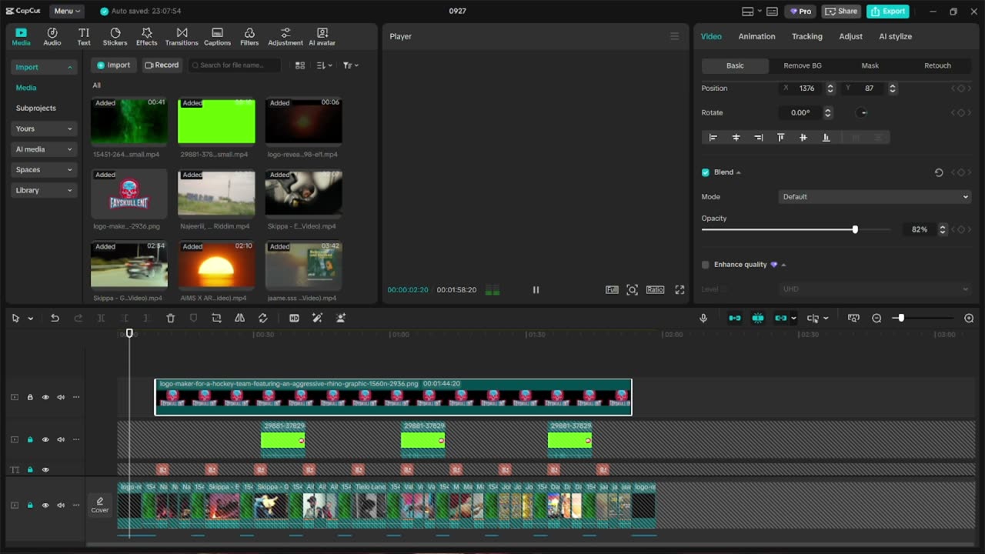The width and height of the screenshot is (985, 554).
Task: Open the blend Mode dropdown
Action: tap(874, 197)
